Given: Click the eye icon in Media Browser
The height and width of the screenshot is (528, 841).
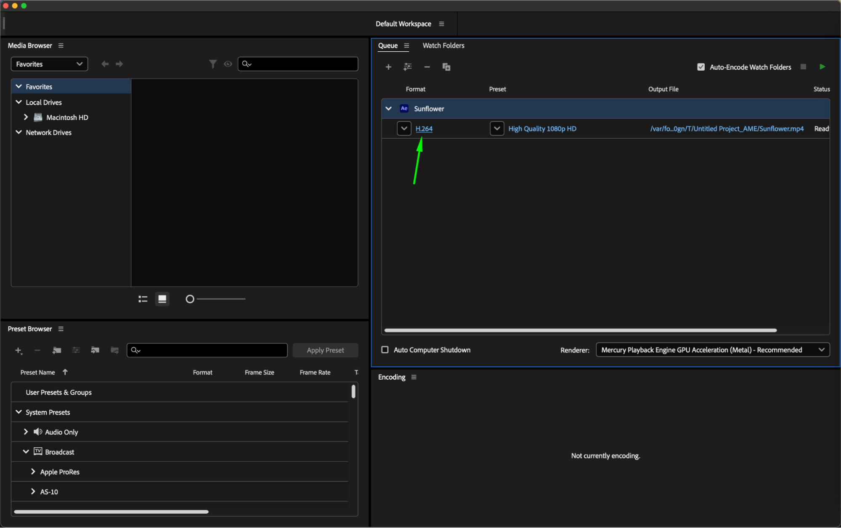Looking at the screenshot, I should point(228,64).
